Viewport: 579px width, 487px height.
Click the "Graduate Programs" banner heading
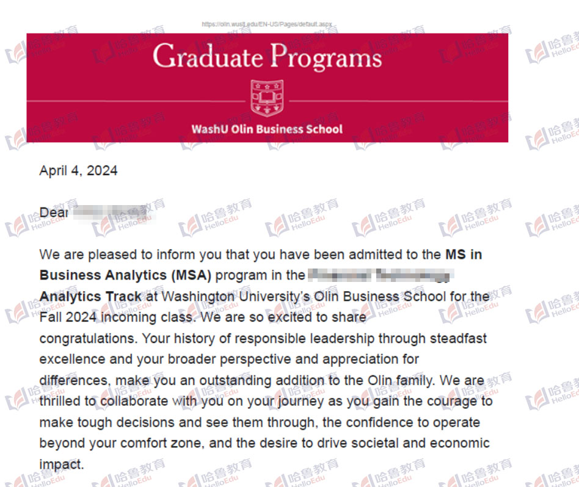267,57
